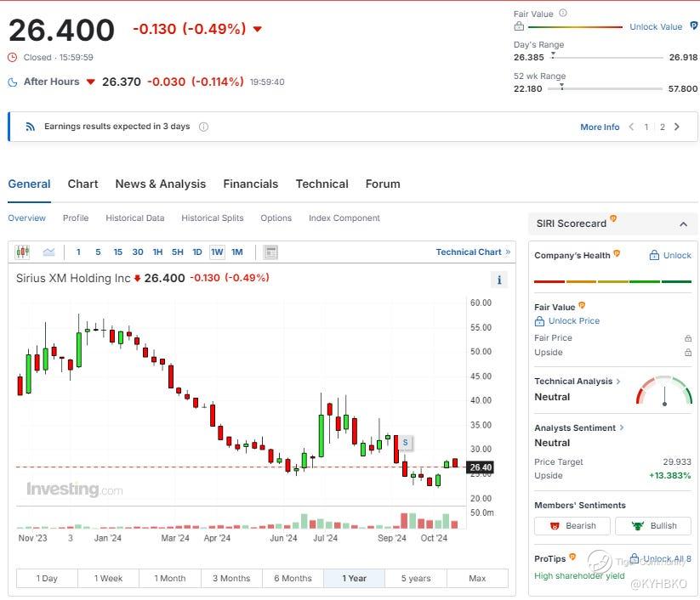Screen dimensions: 700x600
Task: Click the Day's Range slider marker
Action: pyautogui.click(x=553, y=55)
